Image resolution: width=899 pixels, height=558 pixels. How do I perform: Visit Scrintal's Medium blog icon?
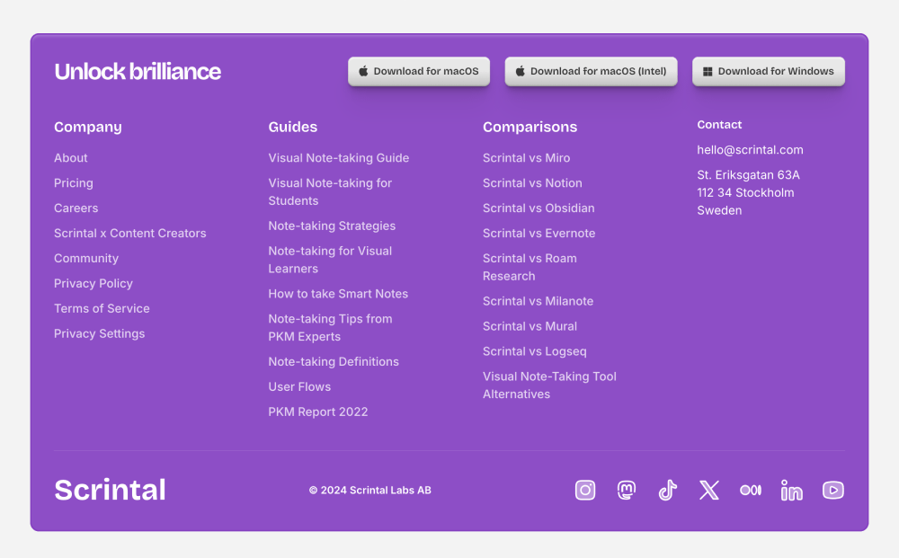[x=751, y=490]
